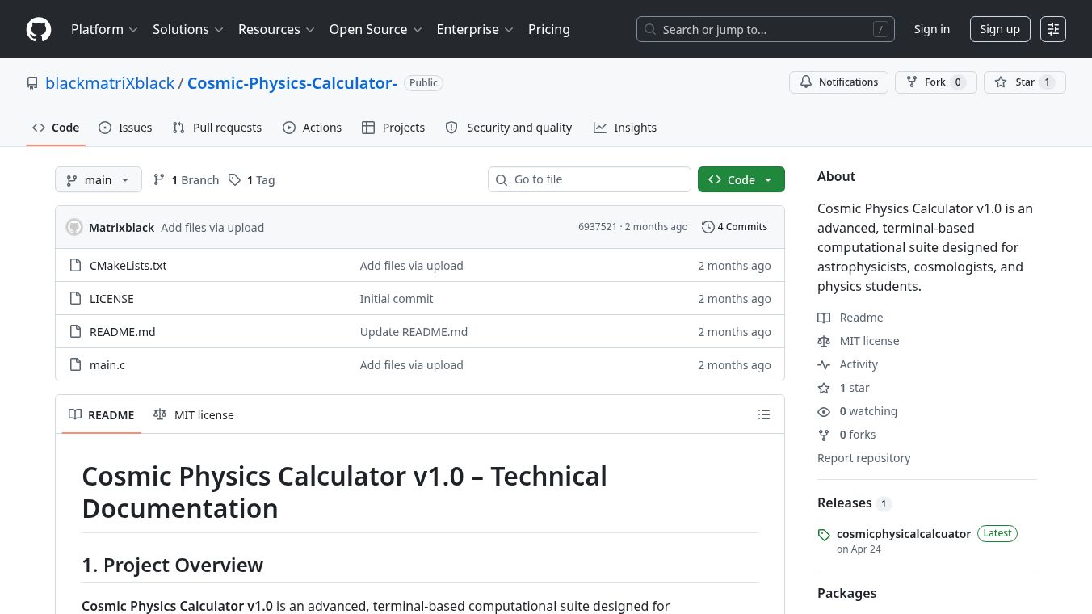Viewport: 1092px width, 614px height.
Task: Switch to the Actions tab
Action: [x=313, y=128]
